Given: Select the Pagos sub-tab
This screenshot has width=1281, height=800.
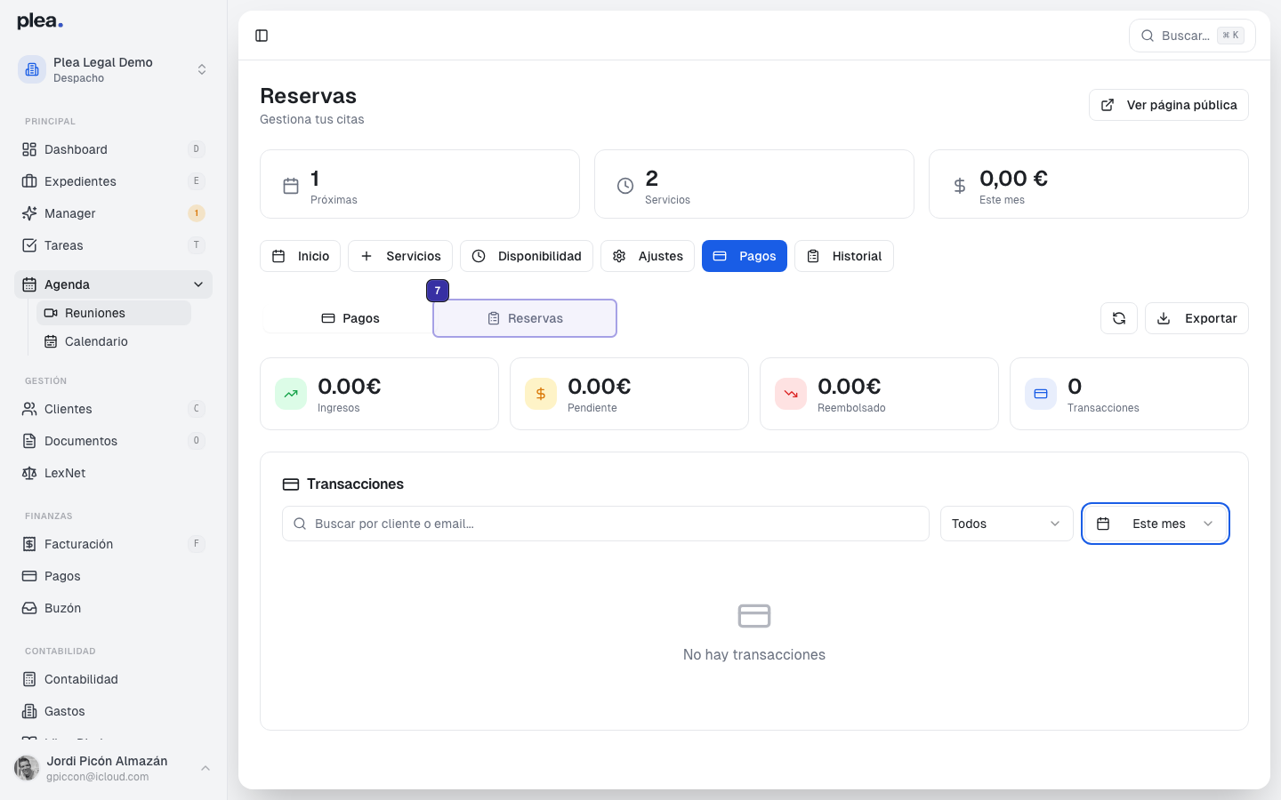Looking at the screenshot, I should (x=350, y=318).
